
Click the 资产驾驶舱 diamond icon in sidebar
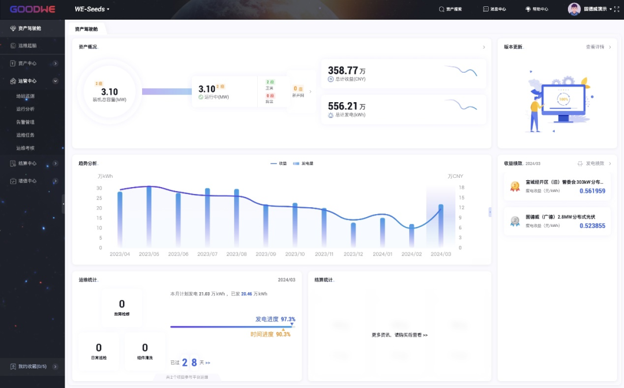(13, 28)
